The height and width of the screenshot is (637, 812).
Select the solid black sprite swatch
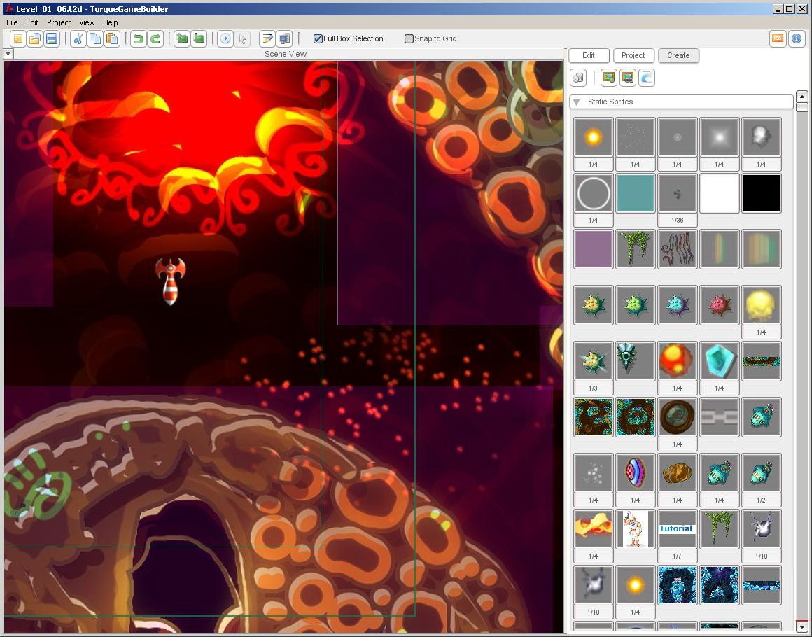tap(762, 193)
